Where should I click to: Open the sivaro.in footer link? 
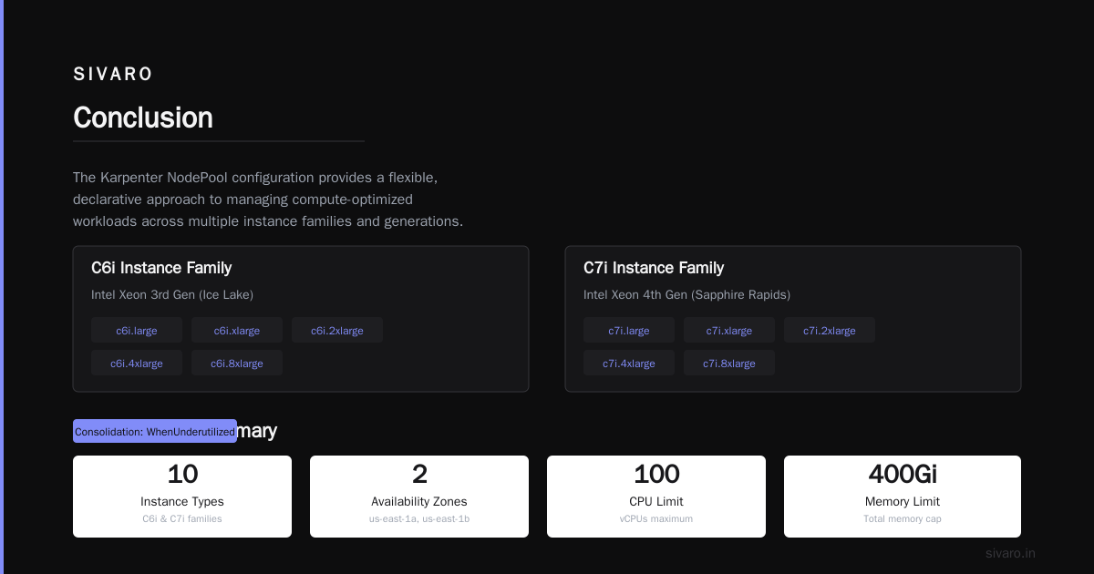click(x=1010, y=553)
